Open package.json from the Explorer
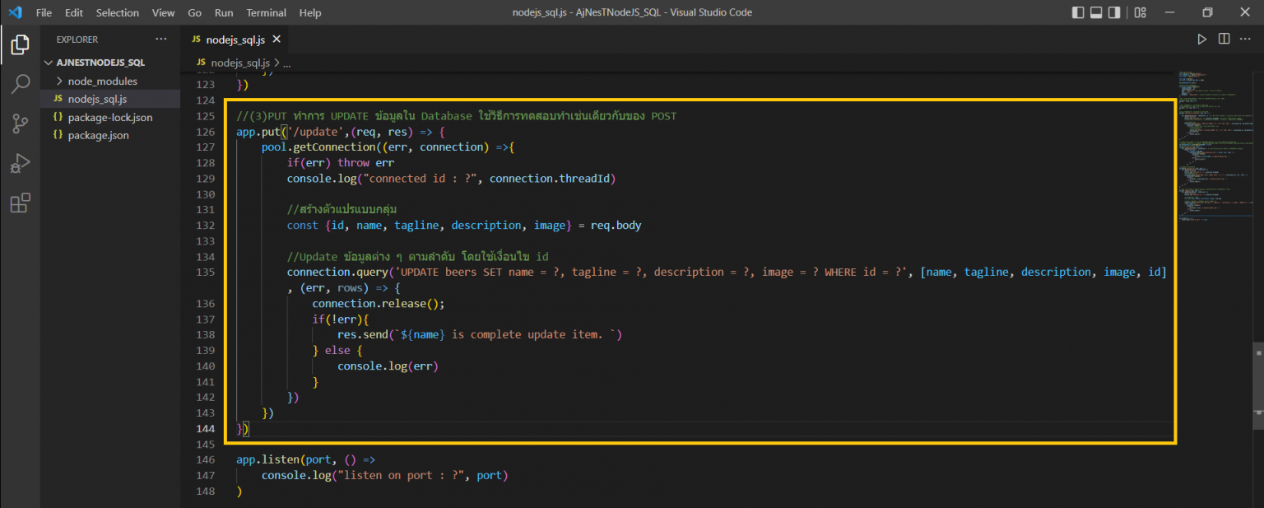The width and height of the screenshot is (1264, 508). pyautogui.click(x=103, y=135)
